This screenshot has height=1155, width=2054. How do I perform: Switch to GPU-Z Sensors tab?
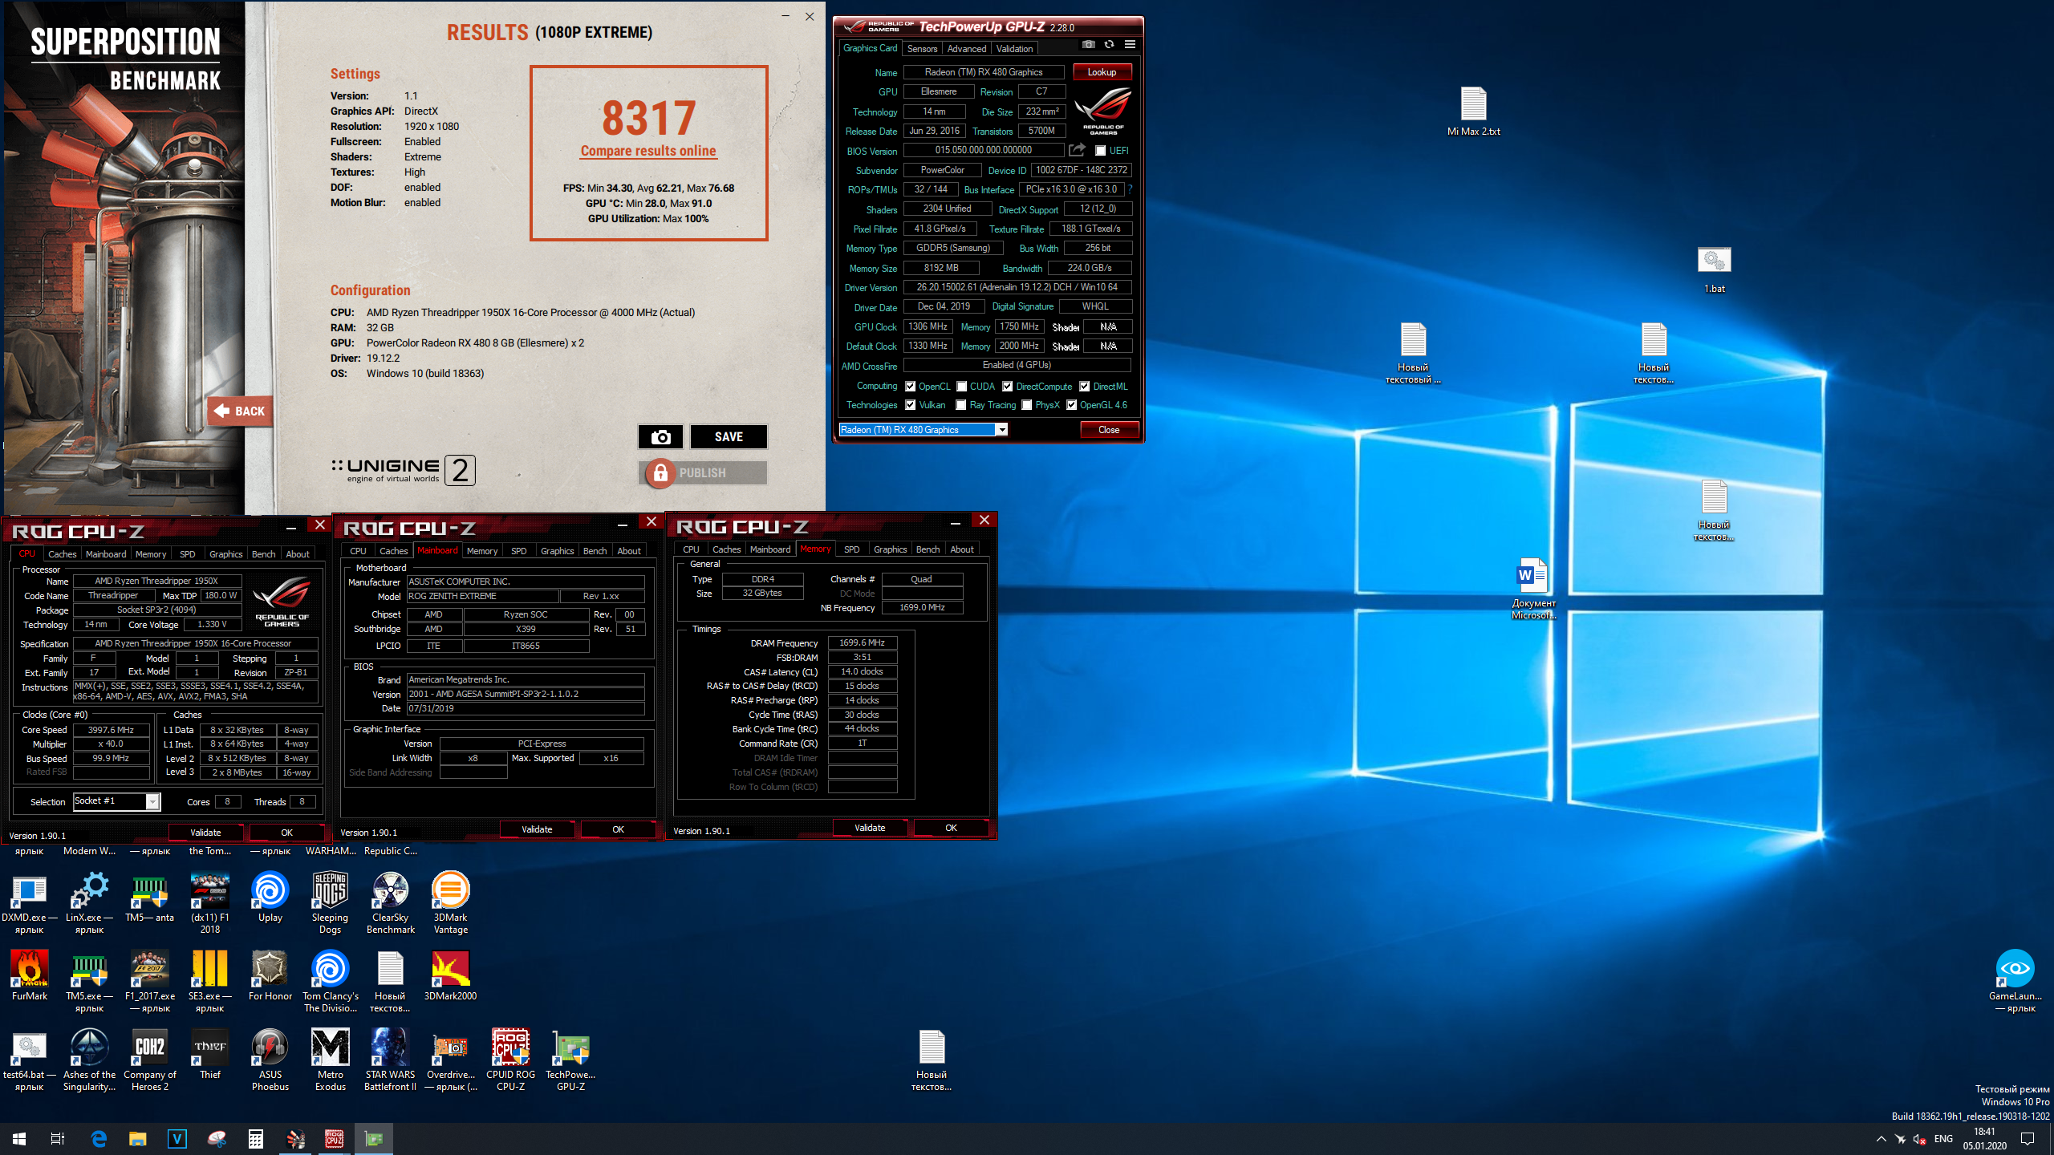pyautogui.click(x=922, y=49)
